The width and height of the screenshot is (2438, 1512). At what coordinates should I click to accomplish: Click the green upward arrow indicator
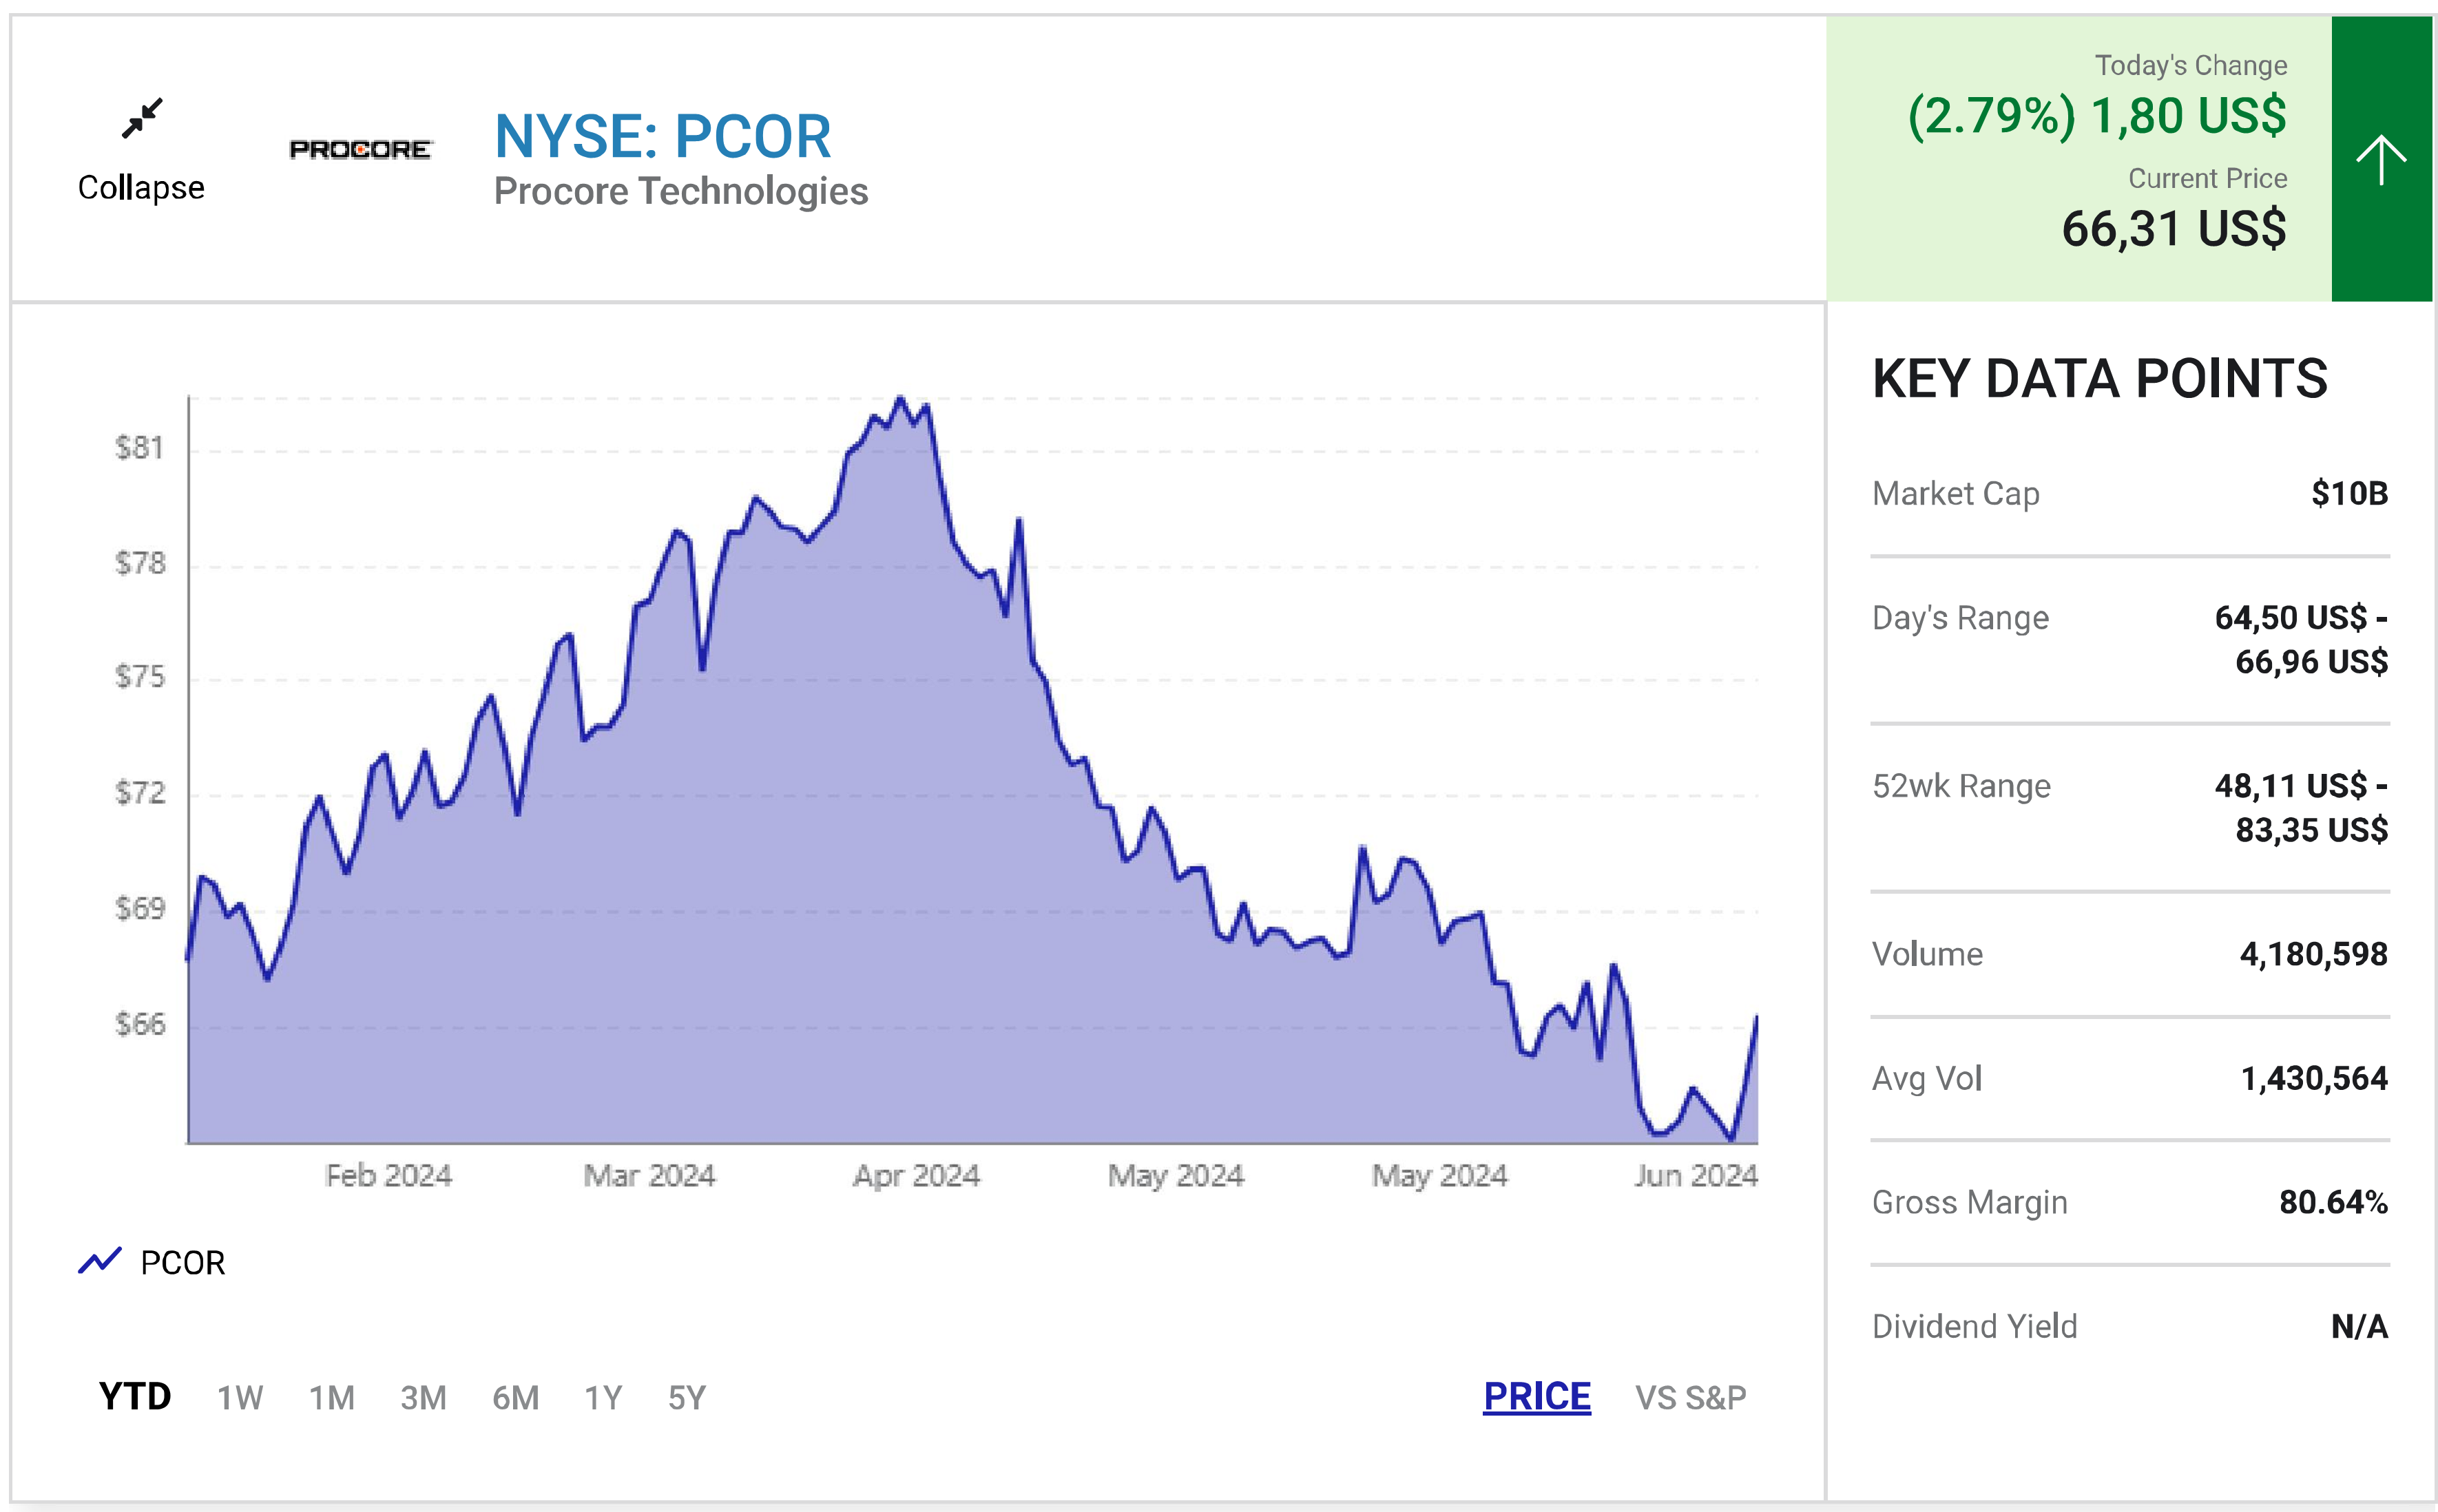(2381, 159)
